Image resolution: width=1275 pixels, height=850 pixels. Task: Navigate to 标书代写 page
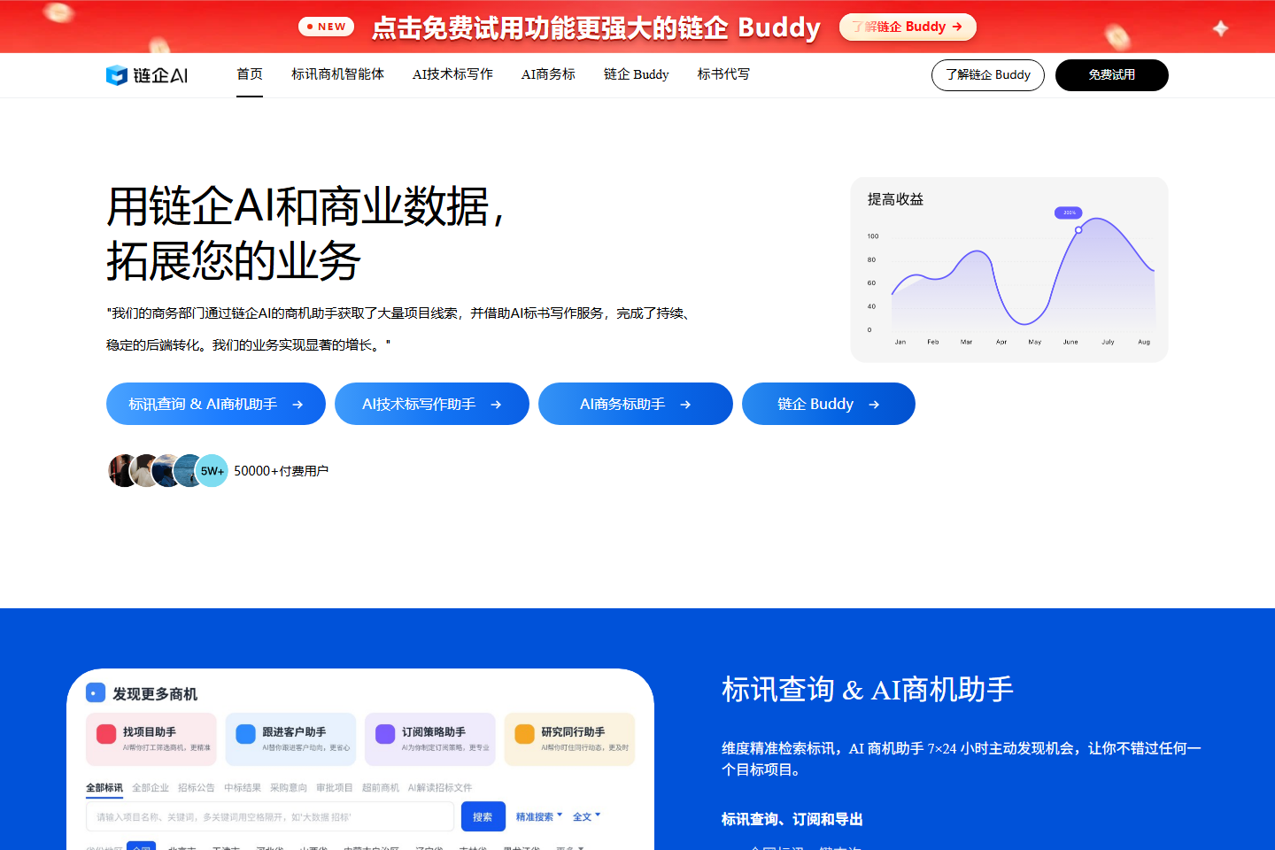723,74
